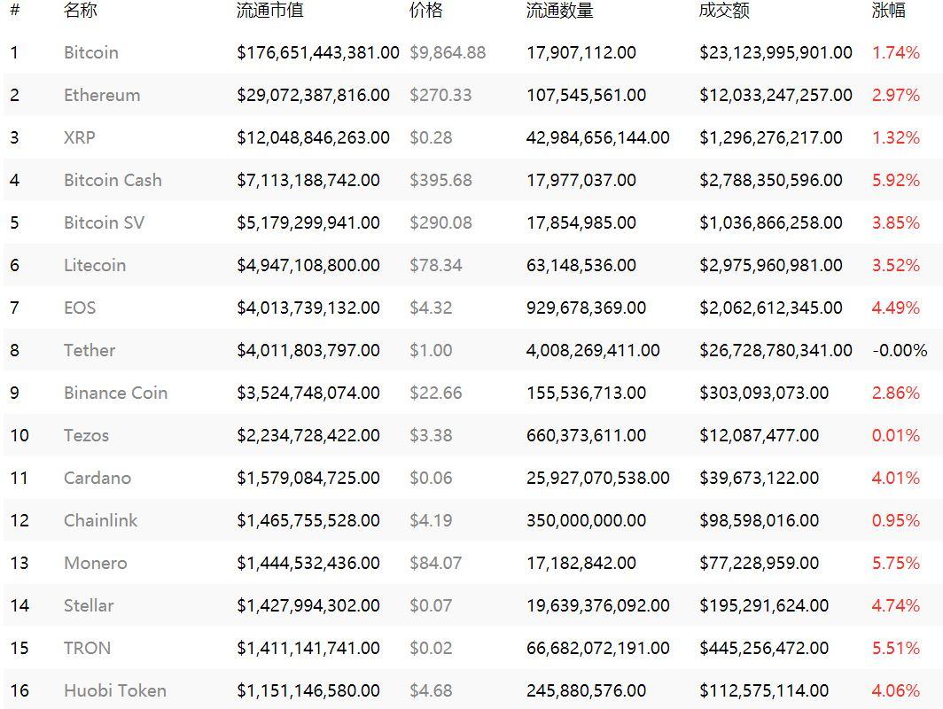Click the Bitcoin SV name

click(104, 222)
